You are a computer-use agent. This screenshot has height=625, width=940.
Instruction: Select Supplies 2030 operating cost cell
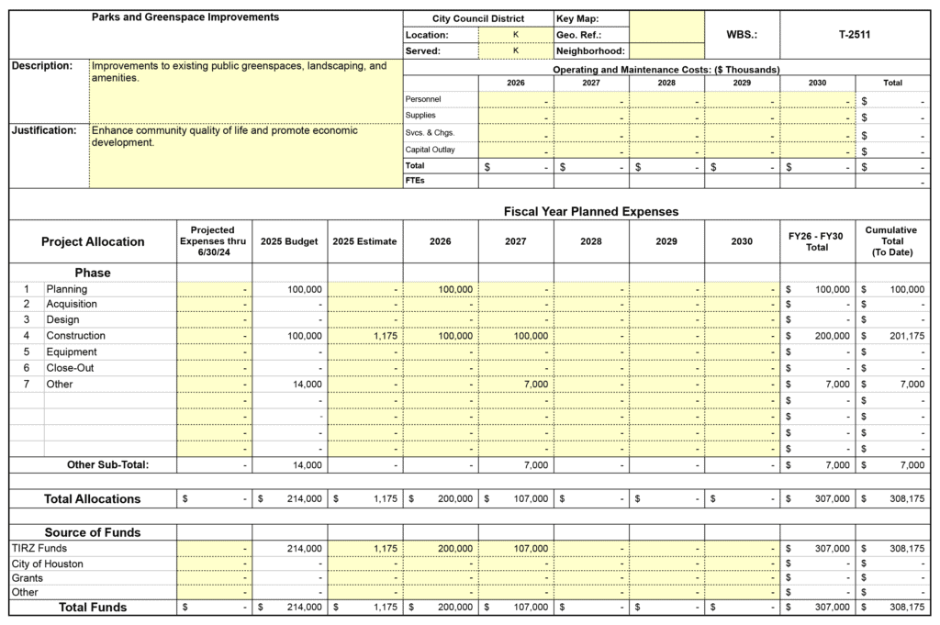click(817, 116)
